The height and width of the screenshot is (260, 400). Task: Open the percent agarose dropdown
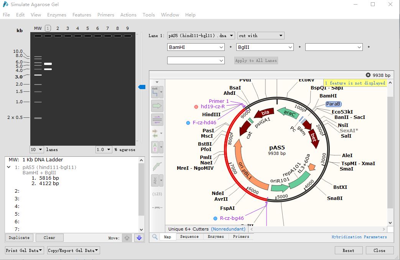point(104,149)
